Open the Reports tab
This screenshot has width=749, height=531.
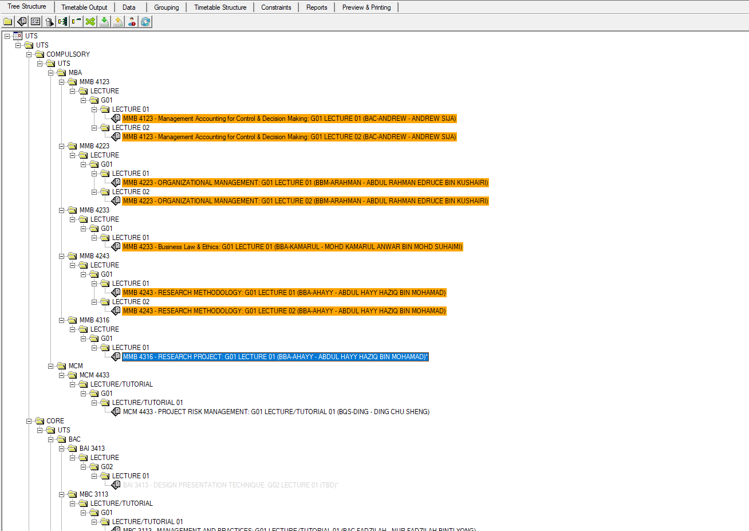[317, 7]
